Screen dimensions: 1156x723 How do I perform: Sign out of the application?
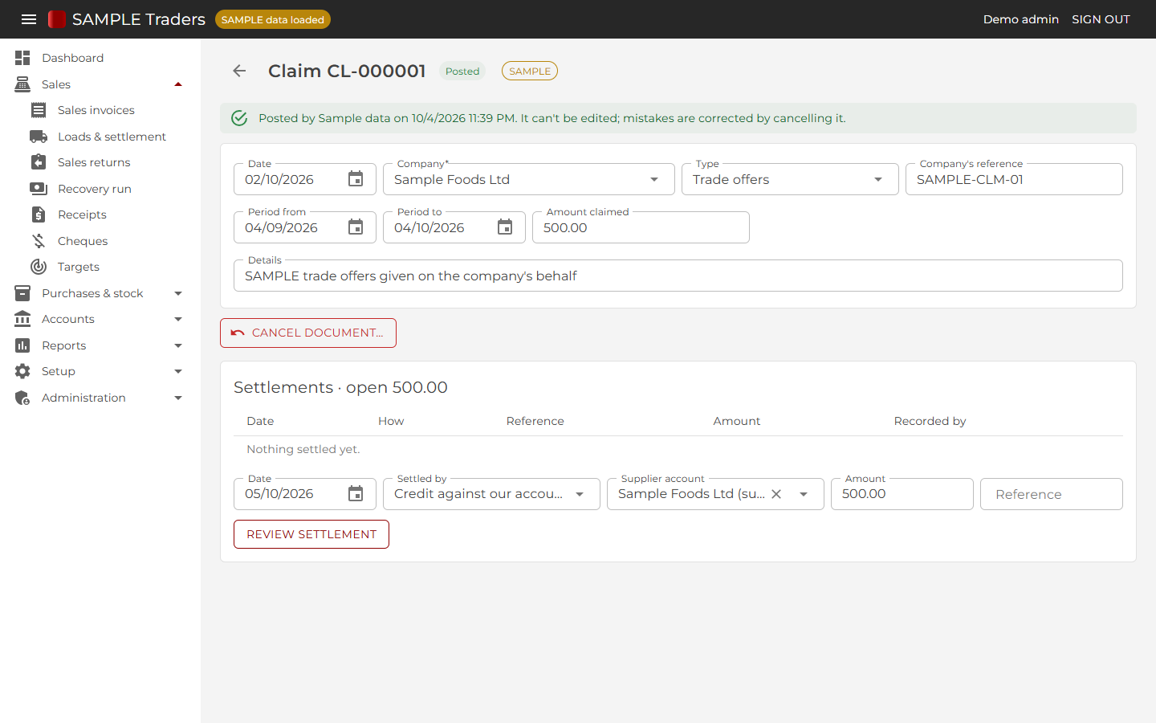point(1101,19)
